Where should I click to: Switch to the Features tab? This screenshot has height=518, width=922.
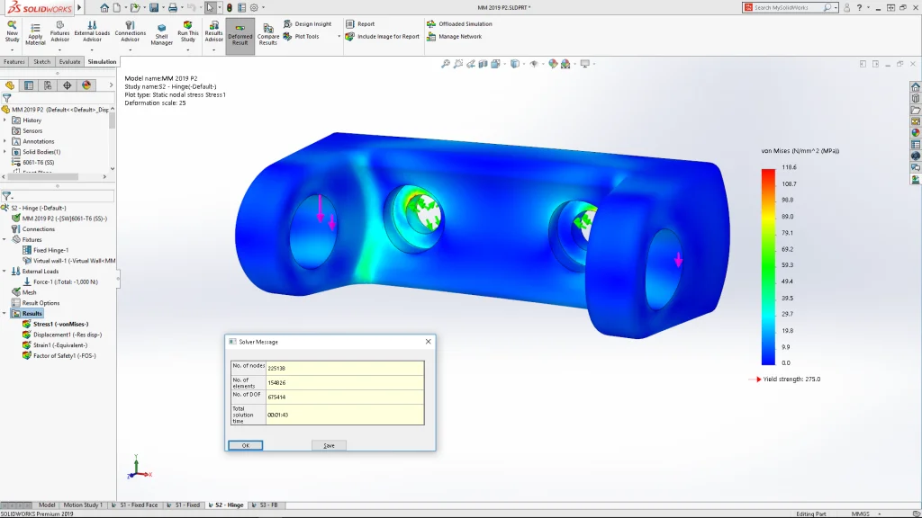(14, 62)
